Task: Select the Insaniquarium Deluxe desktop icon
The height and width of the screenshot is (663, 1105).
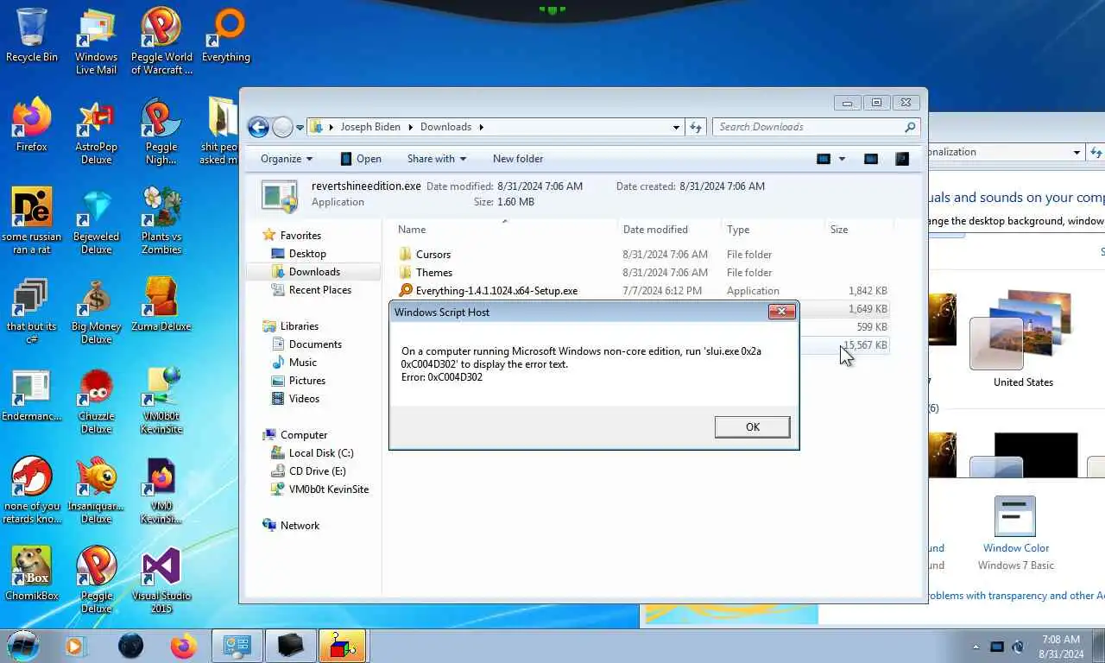Action: pyautogui.click(x=96, y=490)
